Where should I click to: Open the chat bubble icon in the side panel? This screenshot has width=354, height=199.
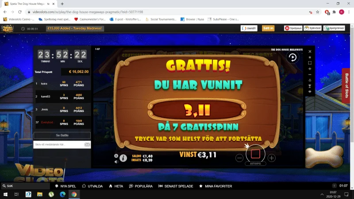coord(310,92)
